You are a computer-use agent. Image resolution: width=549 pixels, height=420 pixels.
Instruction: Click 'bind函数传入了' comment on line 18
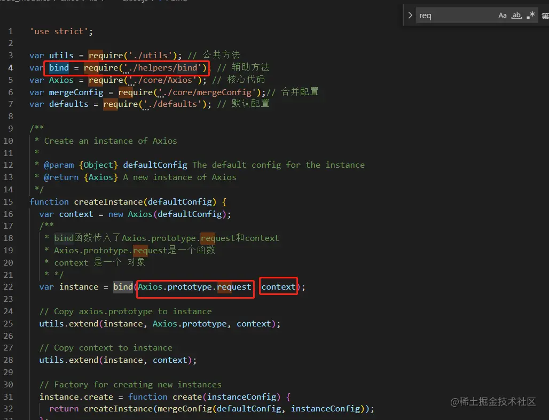click(x=88, y=238)
